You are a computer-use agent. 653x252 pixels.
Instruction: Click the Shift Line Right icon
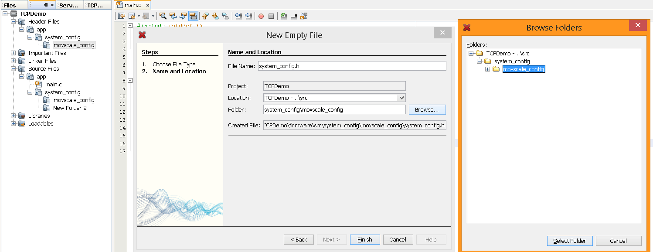point(248,16)
